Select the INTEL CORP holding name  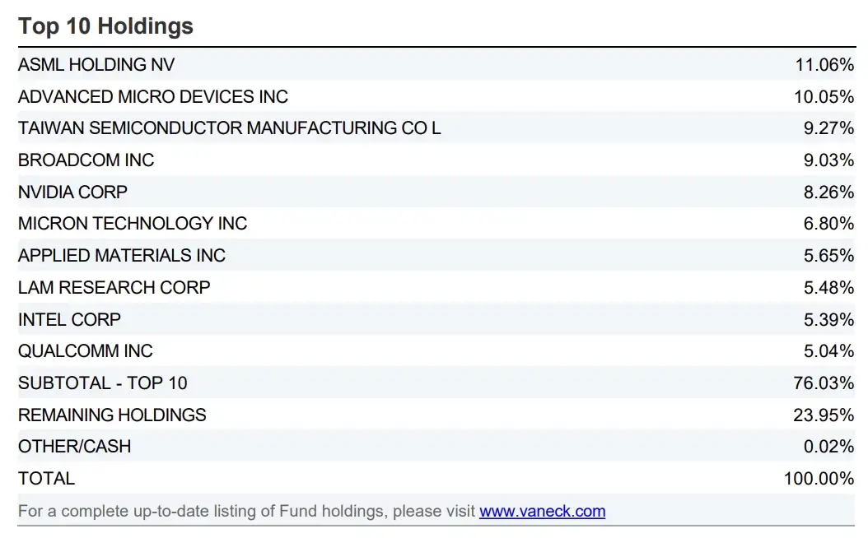(x=69, y=320)
